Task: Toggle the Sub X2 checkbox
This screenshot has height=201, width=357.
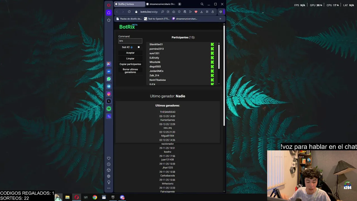Action: click(x=139, y=47)
